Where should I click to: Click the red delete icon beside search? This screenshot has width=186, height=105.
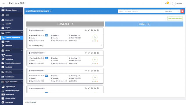pos(182,11)
